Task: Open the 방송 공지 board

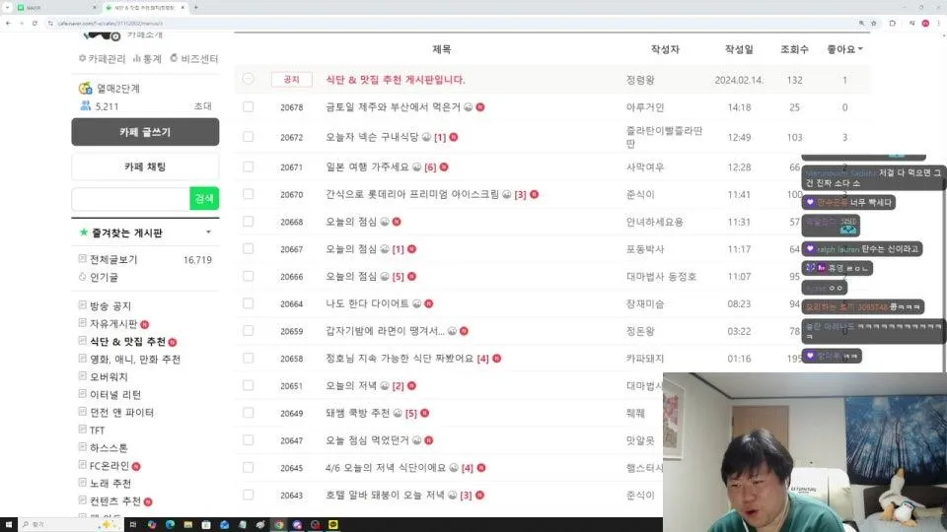Action: pos(110,305)
